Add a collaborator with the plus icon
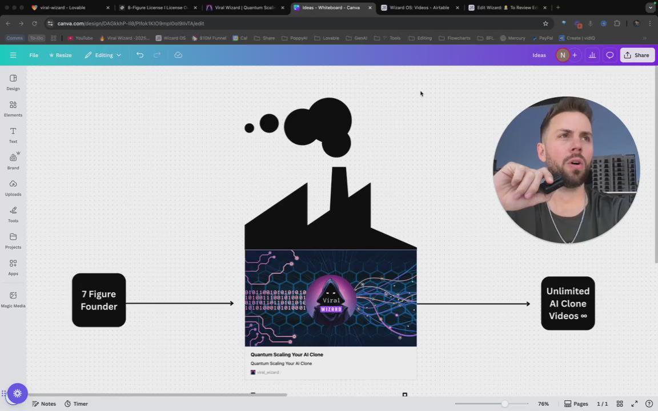 tap(575, 55)
